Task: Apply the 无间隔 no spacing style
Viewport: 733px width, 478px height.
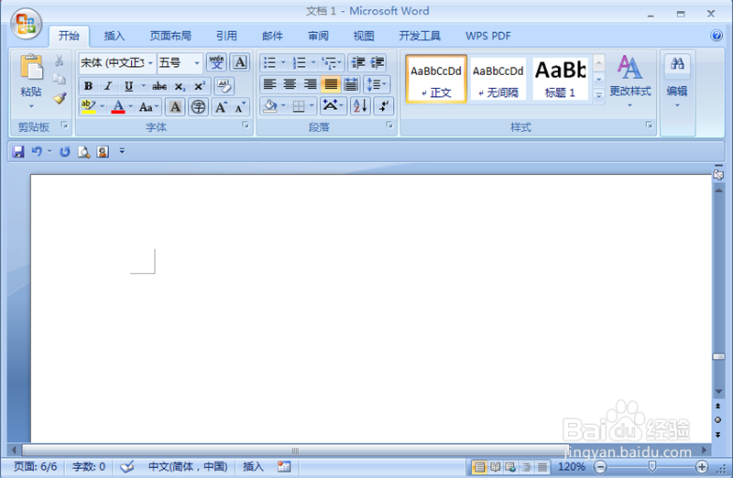Action: tap(498, 79)
